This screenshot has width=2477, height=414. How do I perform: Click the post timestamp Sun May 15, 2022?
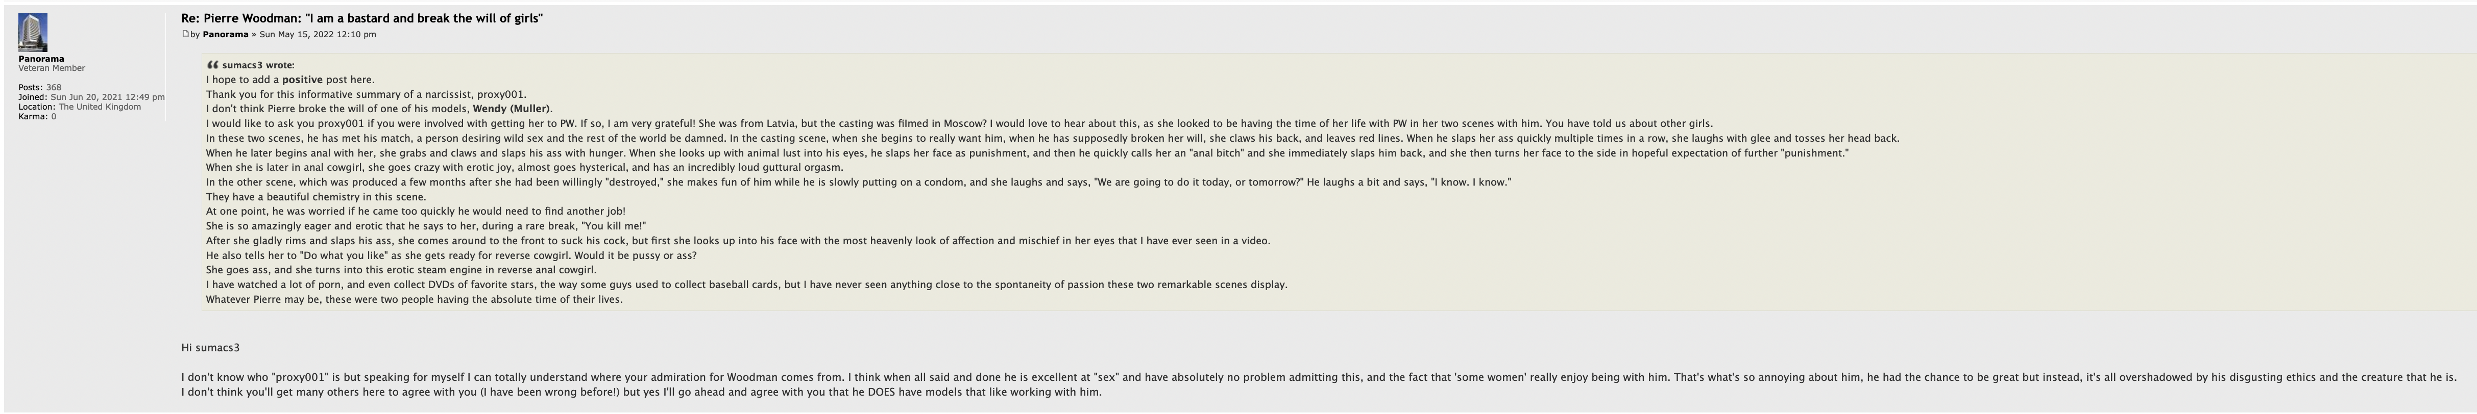[x=318, y=35]
